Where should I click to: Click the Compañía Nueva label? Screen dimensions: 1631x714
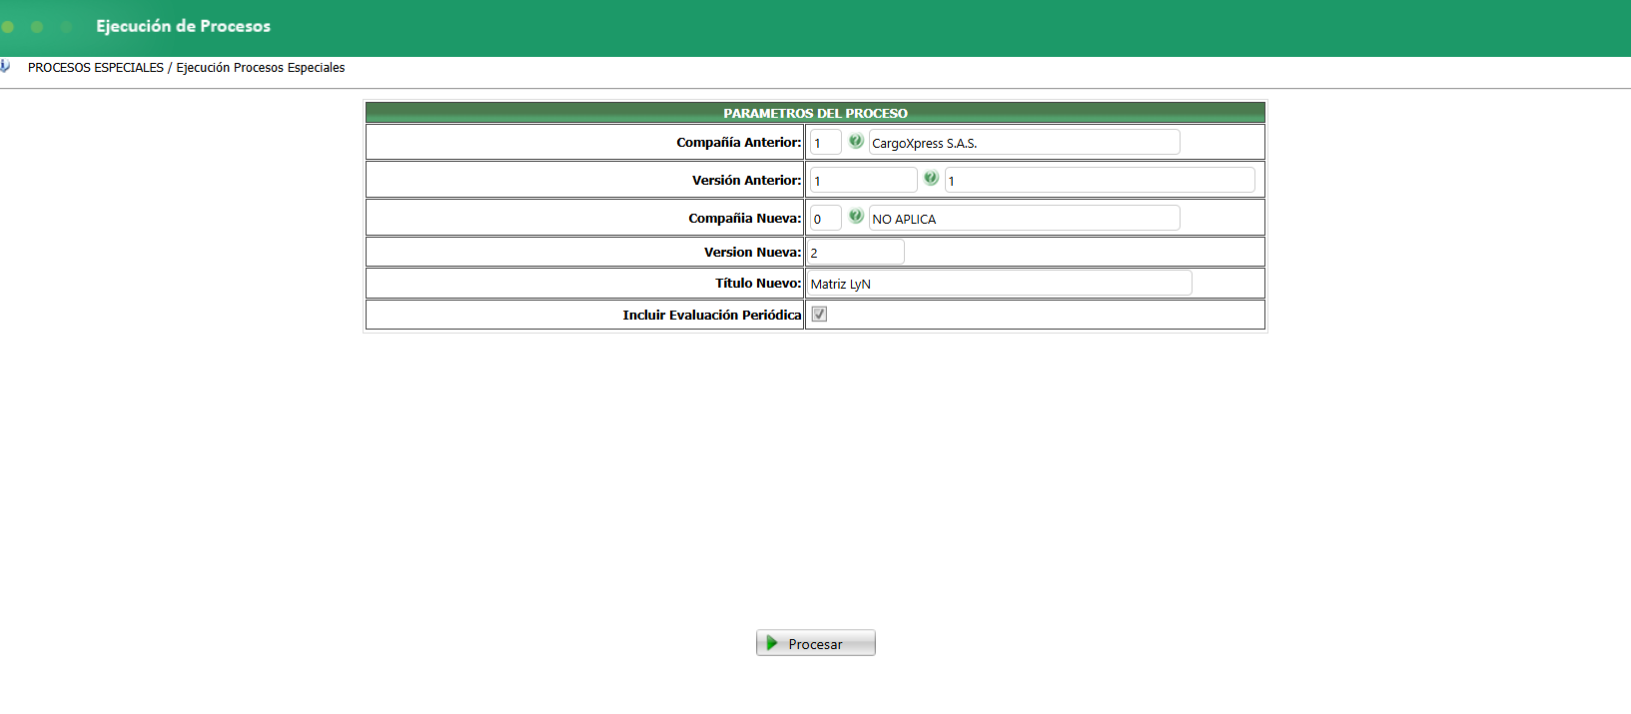(x=745, y=218)
